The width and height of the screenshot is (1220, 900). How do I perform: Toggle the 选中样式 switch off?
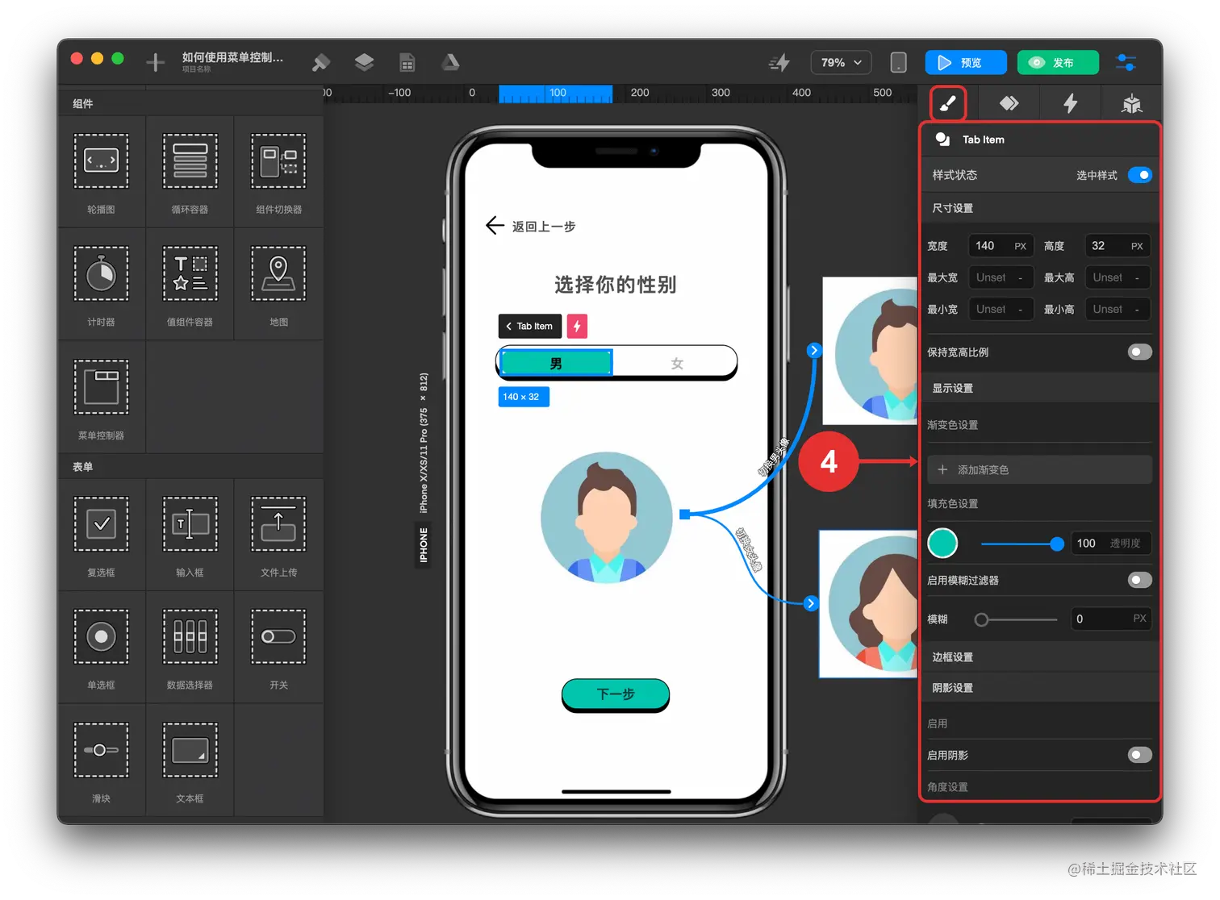click(x=1139, y=175)
